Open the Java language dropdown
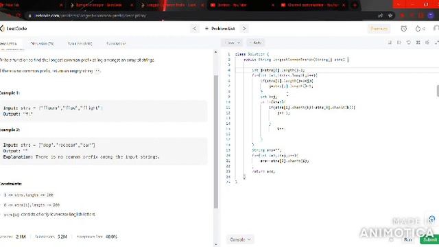Viewport: 439px width, 247px height. [232, 43]
